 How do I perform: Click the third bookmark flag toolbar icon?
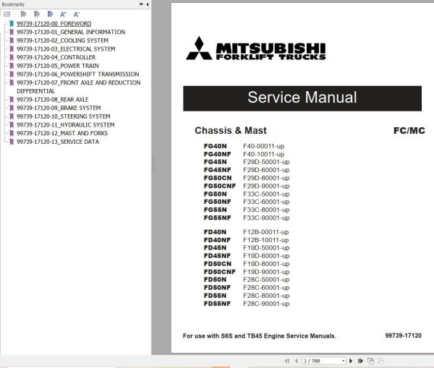click(x=50, y=14)
